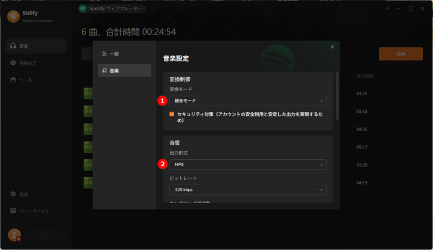
Task: Open the hamburger menu icon in title bar
Action: coord(388,9)
